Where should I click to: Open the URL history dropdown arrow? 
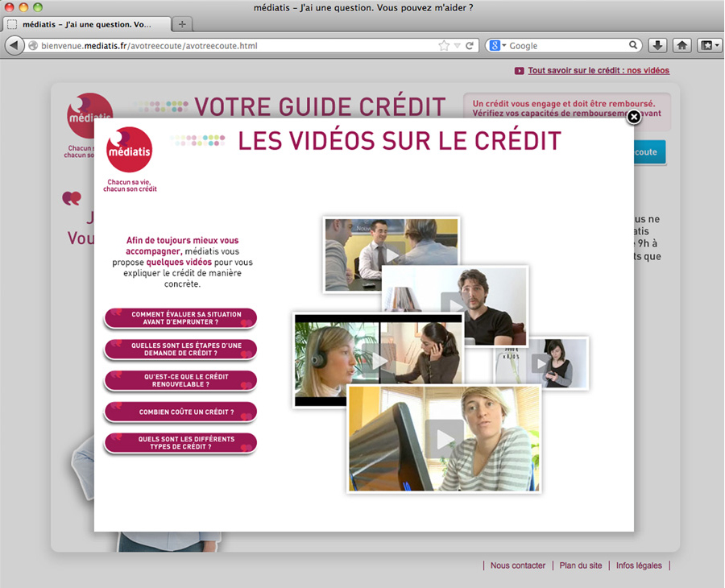457,46
